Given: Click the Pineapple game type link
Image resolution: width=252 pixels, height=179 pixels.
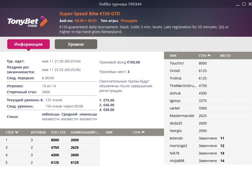Looking at the screenshot, I should (x=130, y=21).
